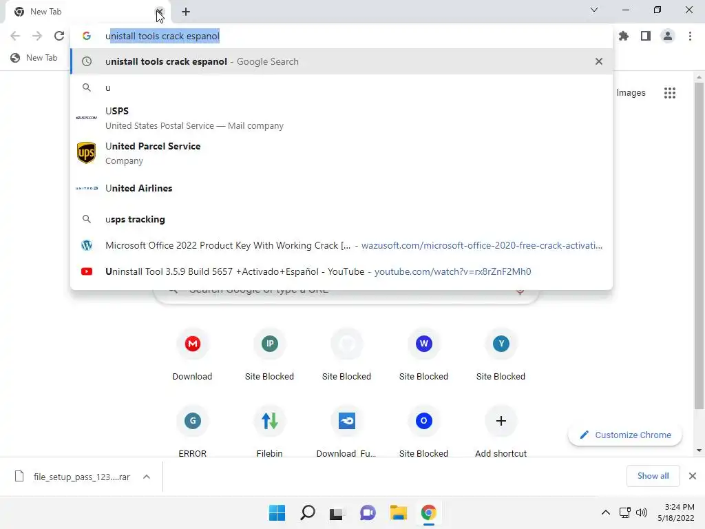Open the Download_Fu... shortcut

coord(347,432)
